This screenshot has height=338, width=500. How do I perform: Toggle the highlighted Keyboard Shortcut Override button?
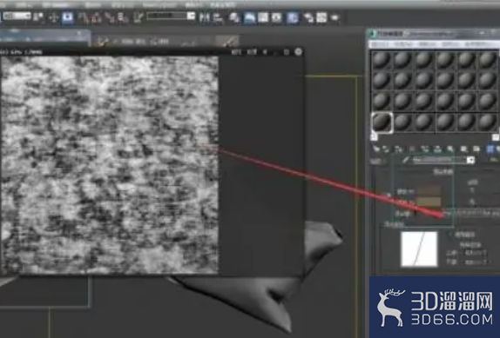click(x=67, y=17)
